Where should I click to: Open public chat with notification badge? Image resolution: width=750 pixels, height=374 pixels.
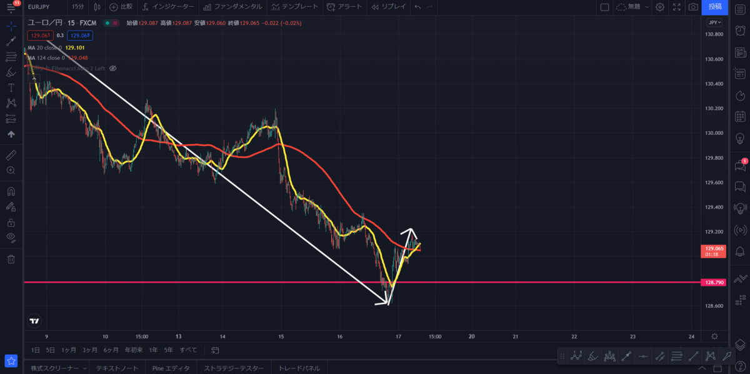click(740, 165)
